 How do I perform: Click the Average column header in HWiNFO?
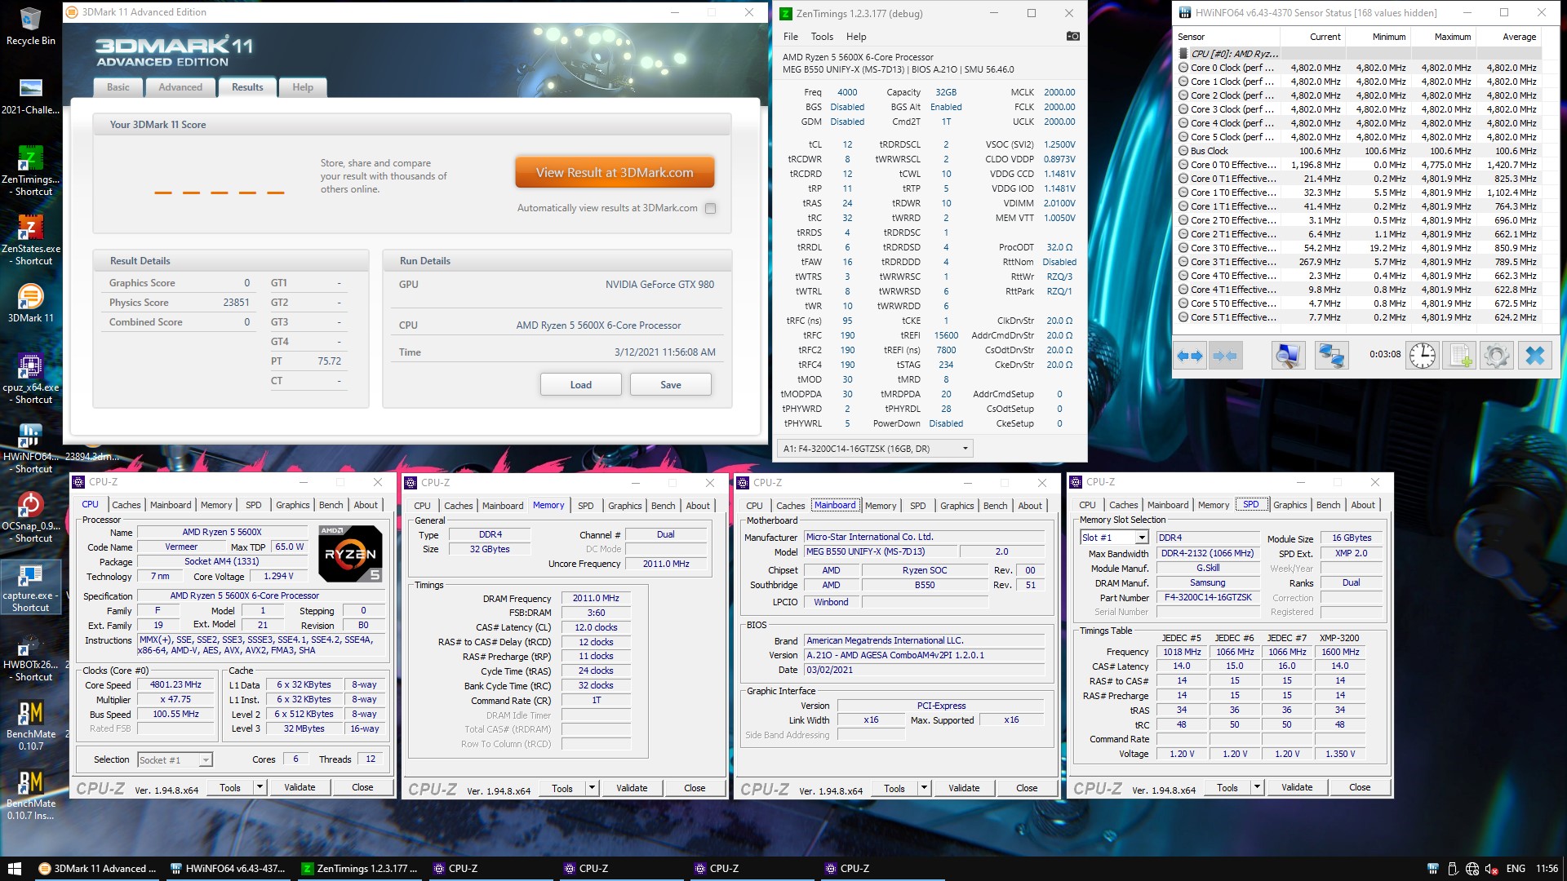1508,37
